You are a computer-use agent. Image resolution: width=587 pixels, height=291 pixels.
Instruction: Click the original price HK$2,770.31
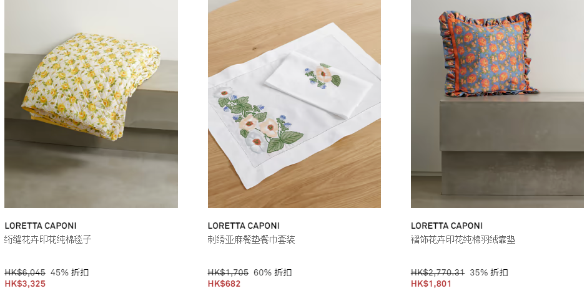tap(438, 272)
